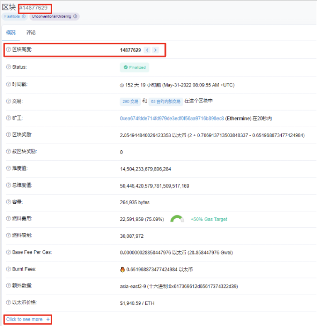Image resolution: width=317 pixels, height=326 pixels.
Task: Go to next block using right chevron
Action: click(155, 50)
